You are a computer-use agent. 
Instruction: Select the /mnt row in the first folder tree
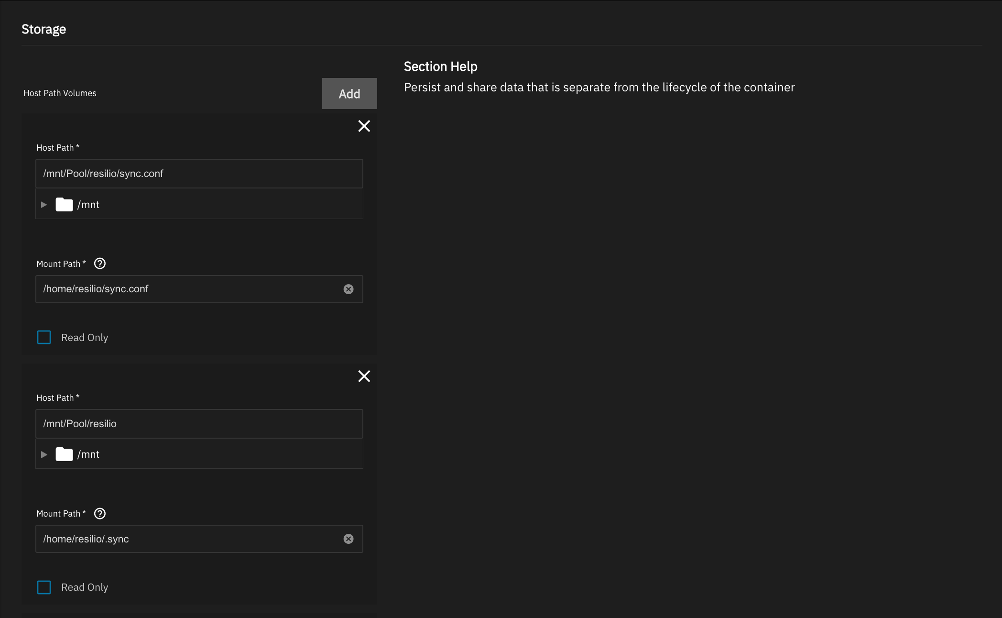[143, 204]
